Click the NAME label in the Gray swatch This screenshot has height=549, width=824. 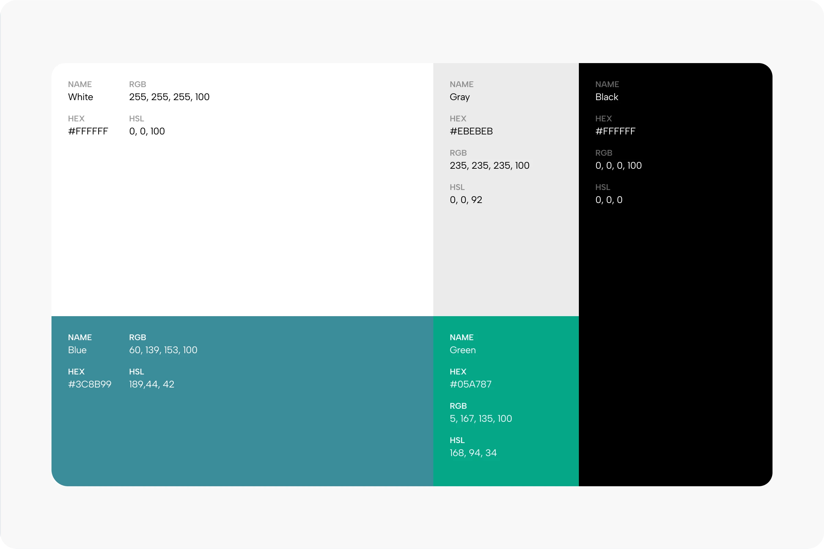click(461, 84)
